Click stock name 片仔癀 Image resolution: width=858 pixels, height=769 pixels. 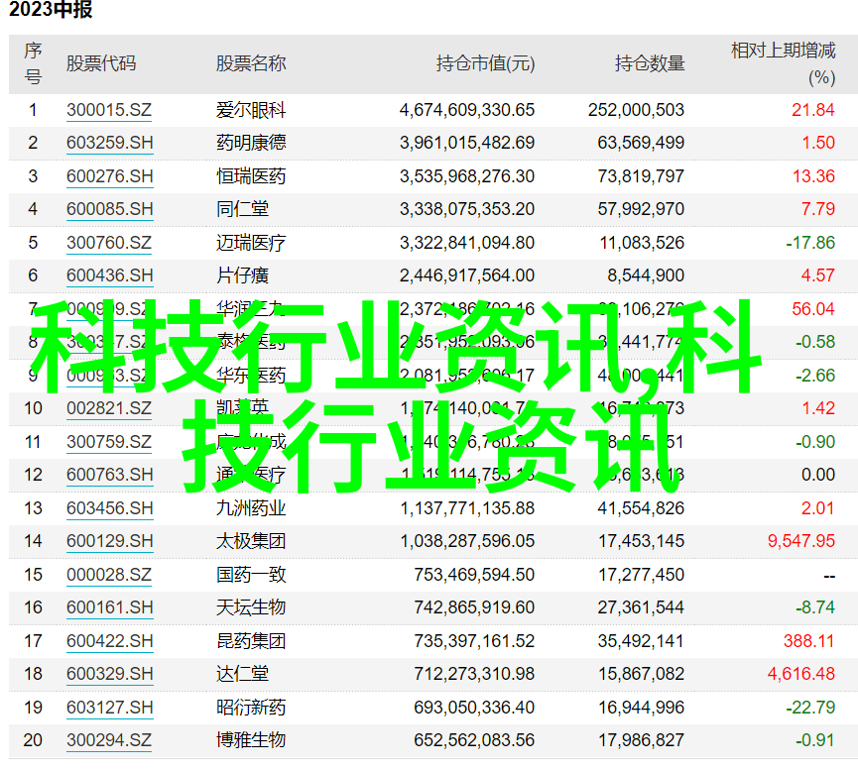(242, 275)
